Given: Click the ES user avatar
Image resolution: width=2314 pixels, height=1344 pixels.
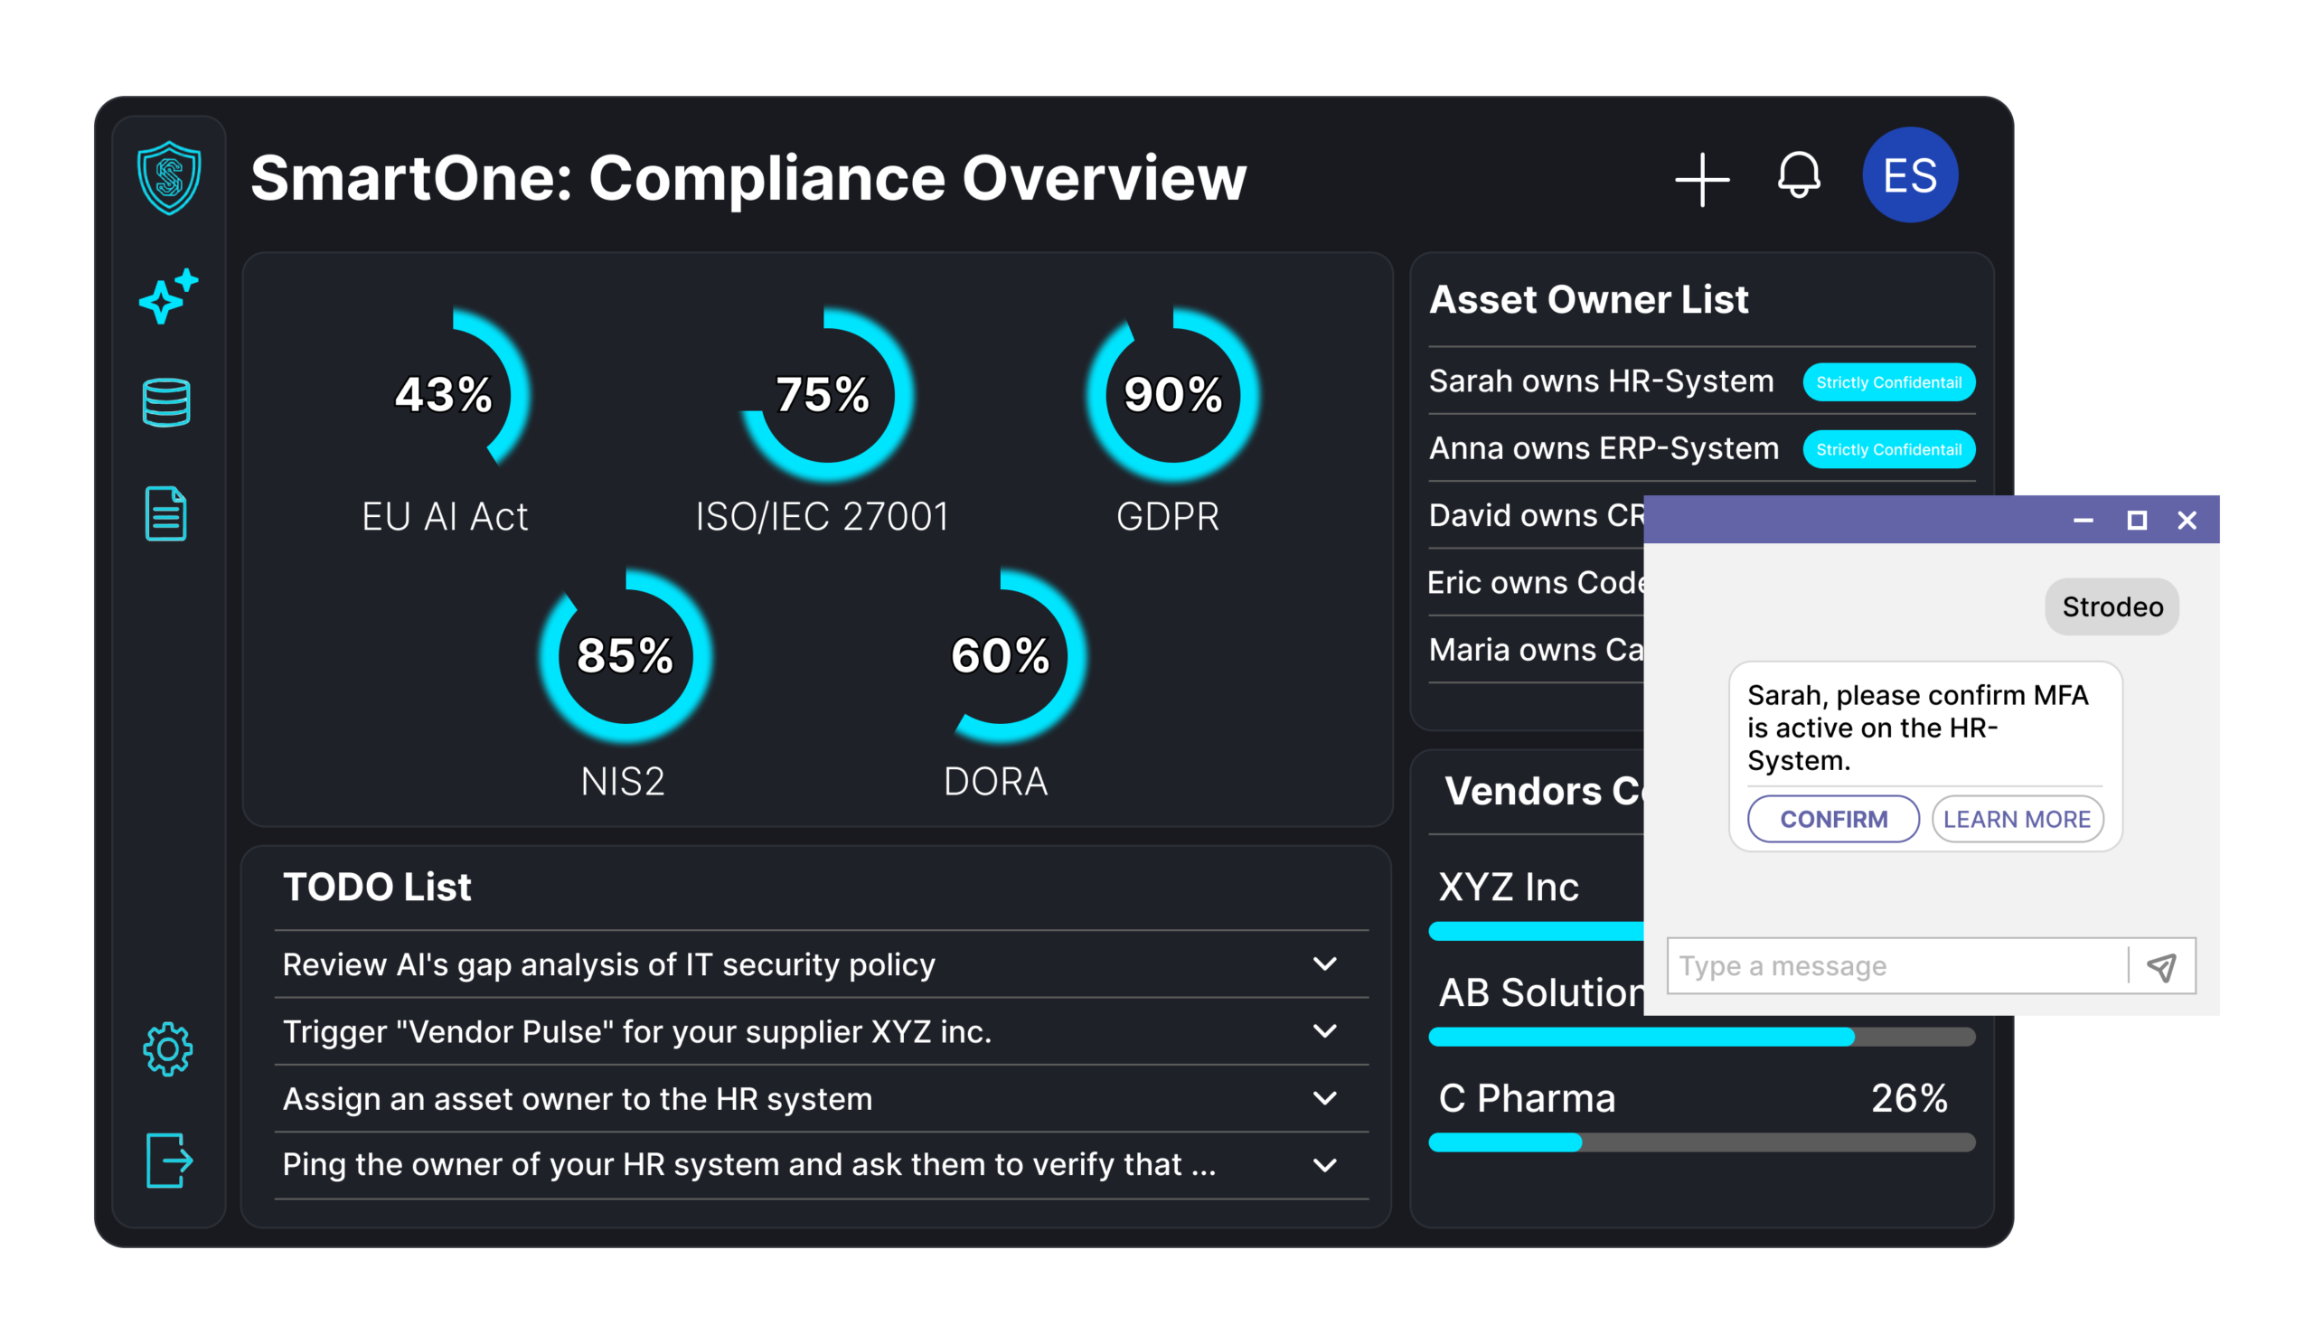Looking at the screenshot, I should (x=1910, y=175).
